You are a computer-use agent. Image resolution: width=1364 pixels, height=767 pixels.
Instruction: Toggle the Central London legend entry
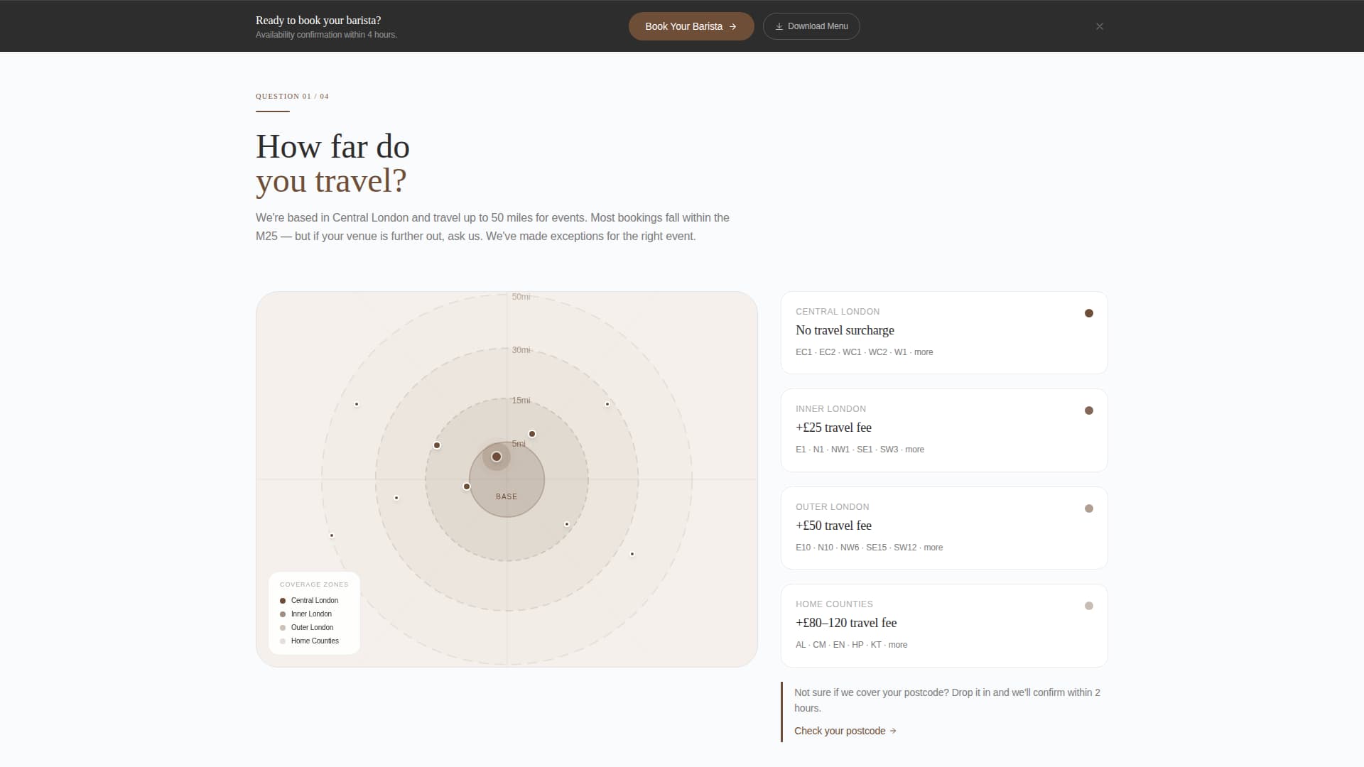tap(310, 600)
